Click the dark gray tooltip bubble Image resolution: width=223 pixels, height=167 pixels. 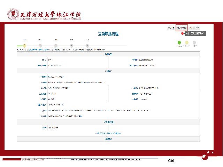tap(195, 33)
